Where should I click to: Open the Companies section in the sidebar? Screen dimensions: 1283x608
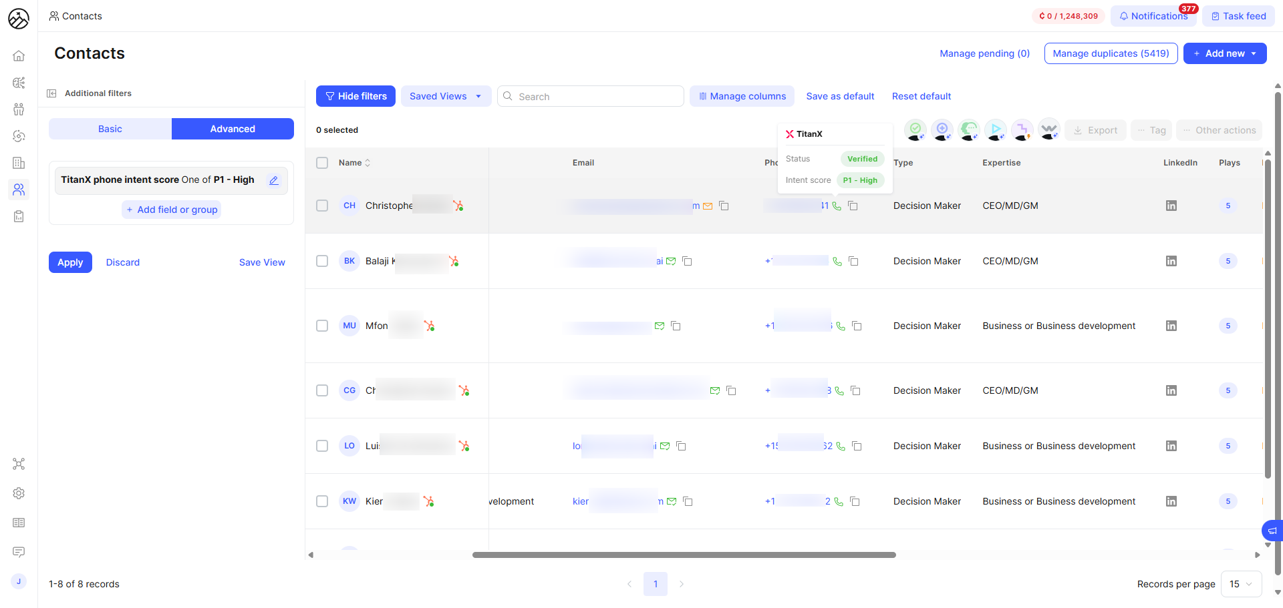(x=19, y=163)
